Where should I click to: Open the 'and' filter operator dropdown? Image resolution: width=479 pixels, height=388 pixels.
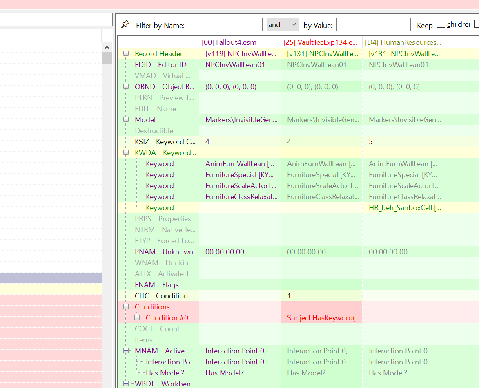click(283, 24)
